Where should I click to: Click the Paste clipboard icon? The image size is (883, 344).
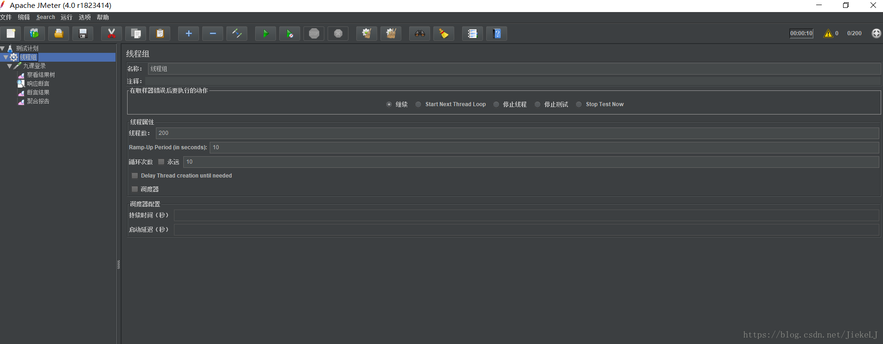click(160, 33)
